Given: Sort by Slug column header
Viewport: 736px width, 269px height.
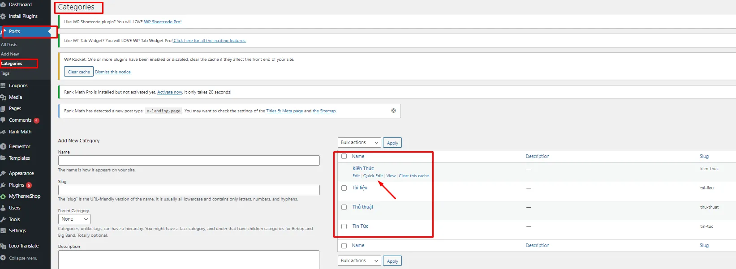Looking at the screenshot, I should [x=704, y=156].
